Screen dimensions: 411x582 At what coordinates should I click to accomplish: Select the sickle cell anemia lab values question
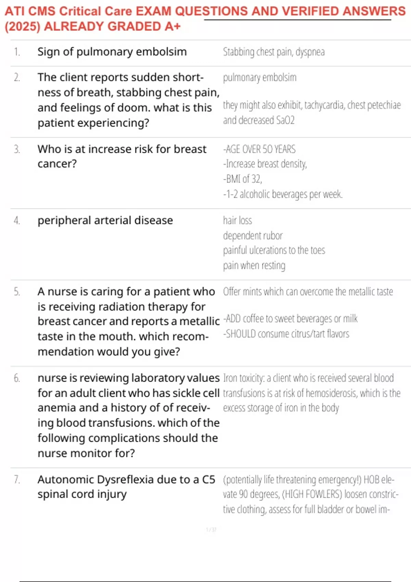(x=128, y=415)
